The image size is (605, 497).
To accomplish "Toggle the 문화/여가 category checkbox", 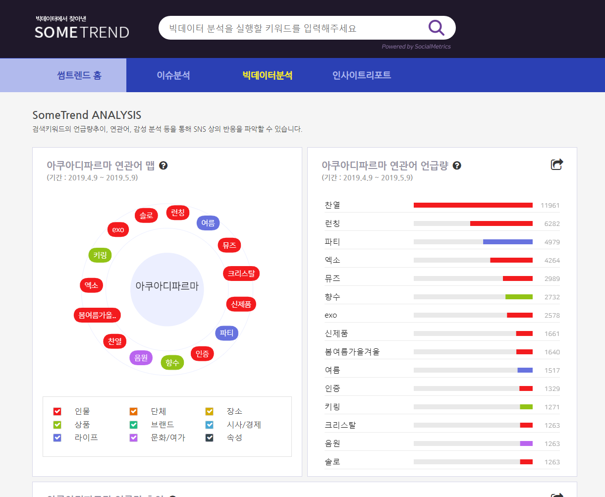I will 133,438.
